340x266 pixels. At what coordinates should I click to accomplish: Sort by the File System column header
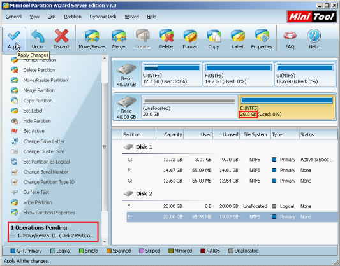255,134
